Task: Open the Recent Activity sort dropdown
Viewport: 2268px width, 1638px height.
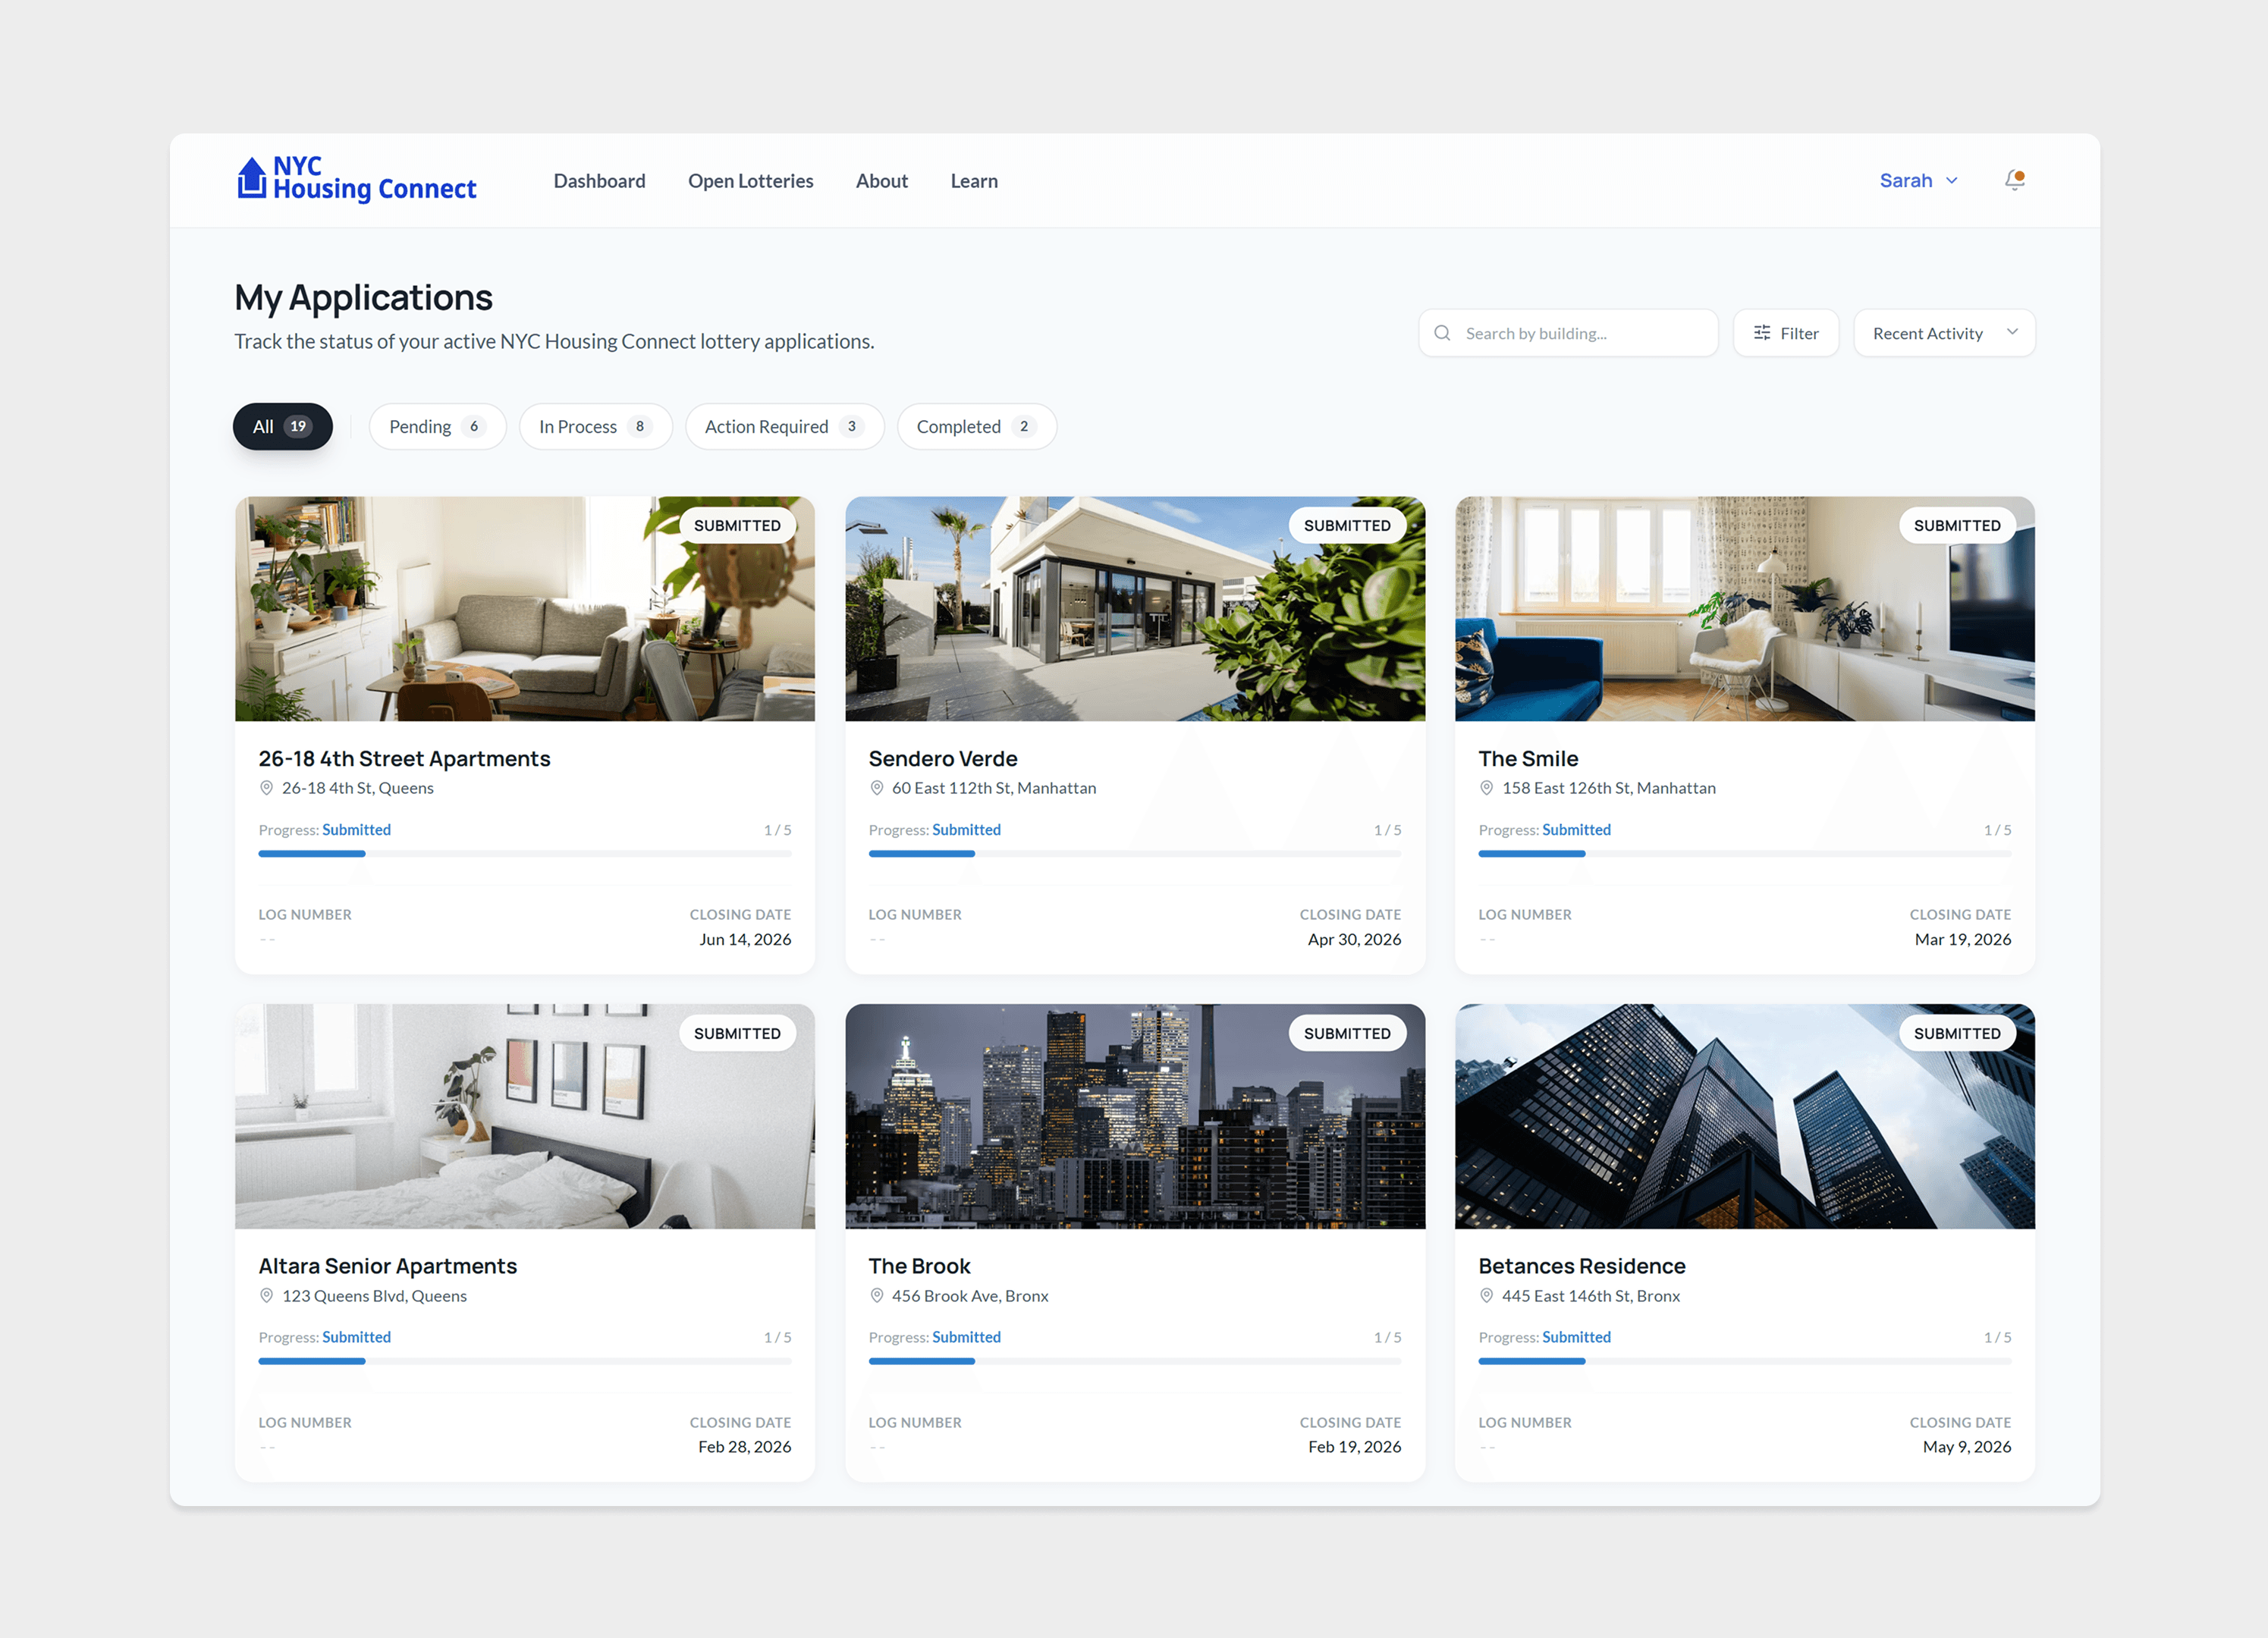Action: (x=1944, y=333)
